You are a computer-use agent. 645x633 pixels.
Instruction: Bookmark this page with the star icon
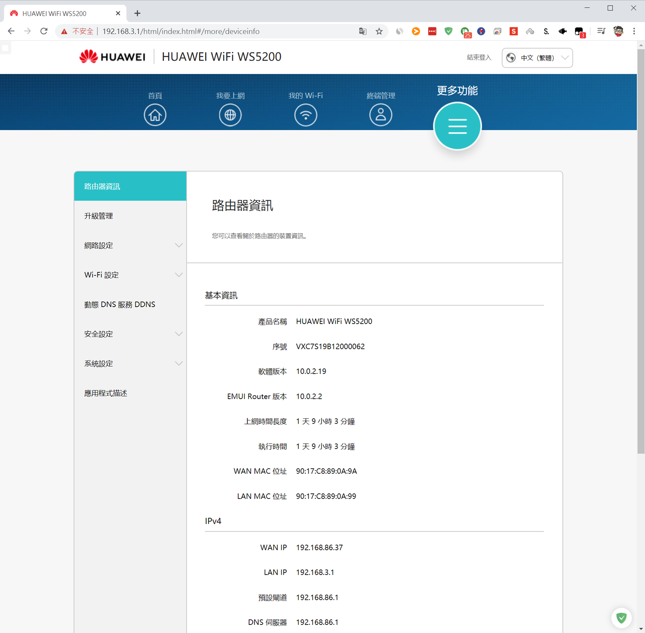(x=379, y=31)
